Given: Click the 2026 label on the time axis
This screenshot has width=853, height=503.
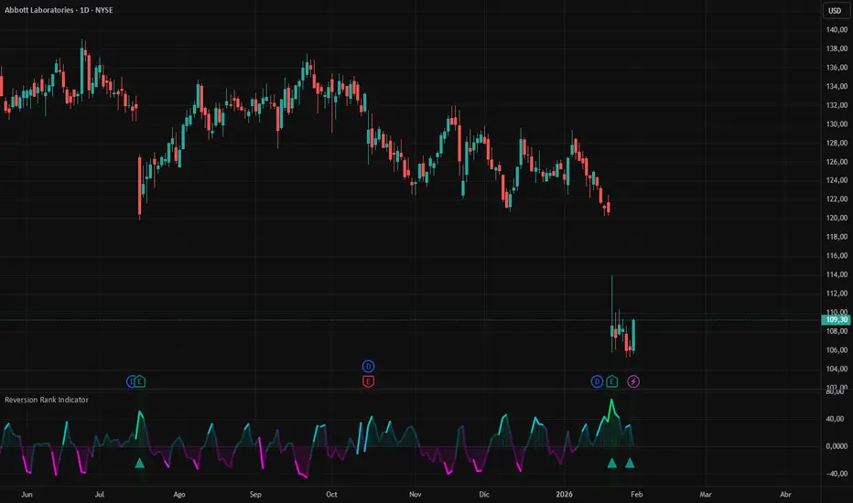Looking at the screenshot, I should pos(564,494).
